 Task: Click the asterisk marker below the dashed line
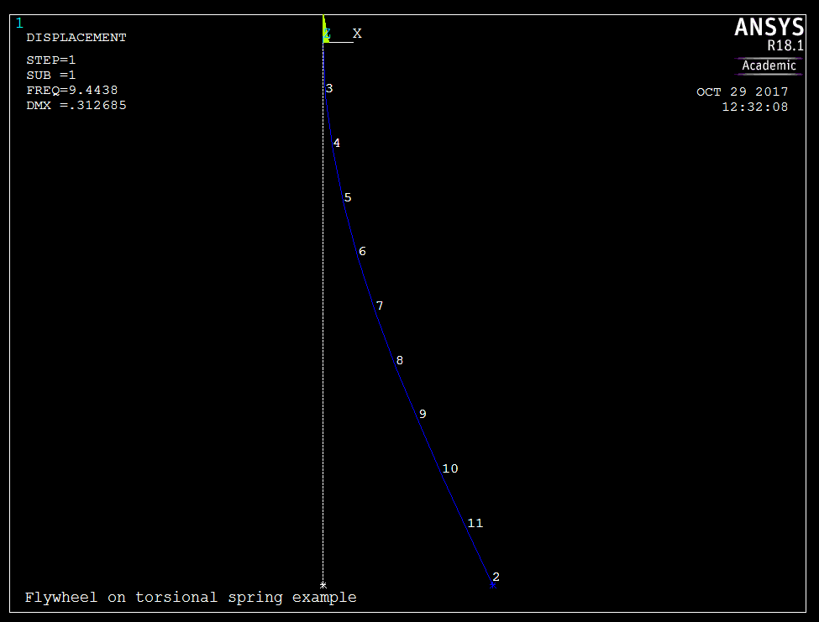coord(323,585)
